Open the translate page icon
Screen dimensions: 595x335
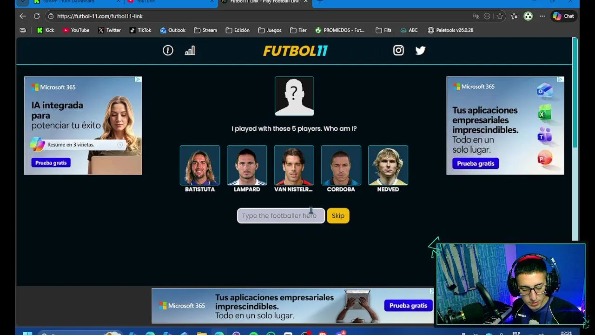click(x=476, y=16)
